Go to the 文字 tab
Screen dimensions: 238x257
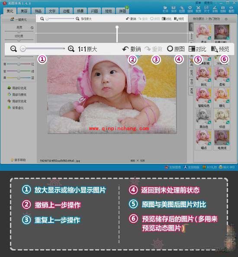pyautogui.click(x=52, y=11)
